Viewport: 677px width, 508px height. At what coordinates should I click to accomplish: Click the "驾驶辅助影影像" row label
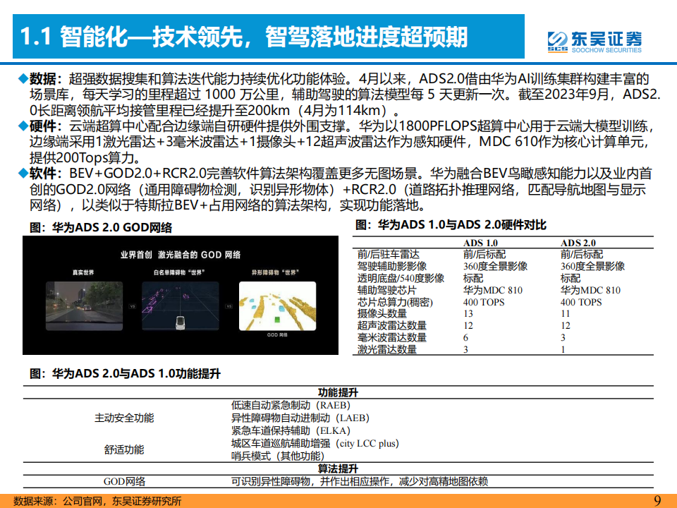[x=391, y=266]
